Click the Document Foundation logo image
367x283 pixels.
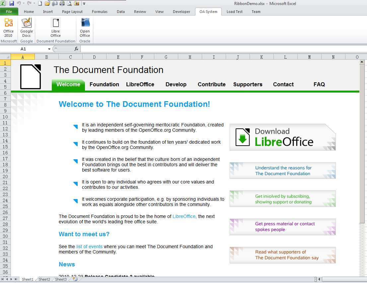[x=31, y=77]
